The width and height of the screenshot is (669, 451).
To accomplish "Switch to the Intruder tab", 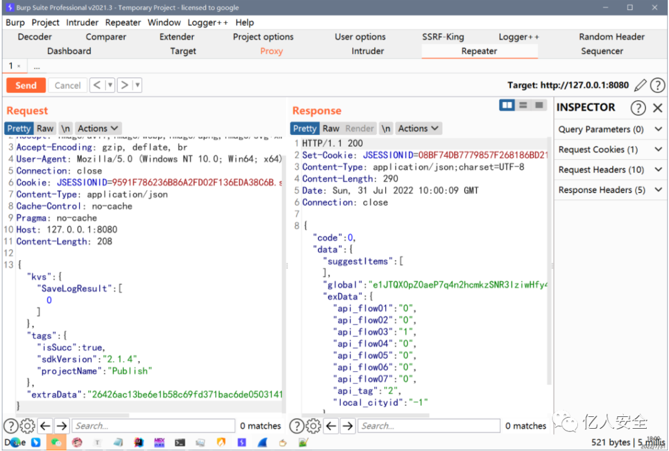I will coord(368,51).
